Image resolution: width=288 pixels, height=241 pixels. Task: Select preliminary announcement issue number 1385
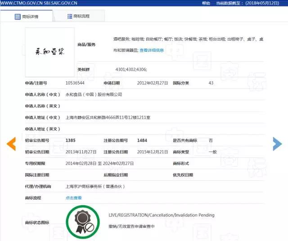71,140
